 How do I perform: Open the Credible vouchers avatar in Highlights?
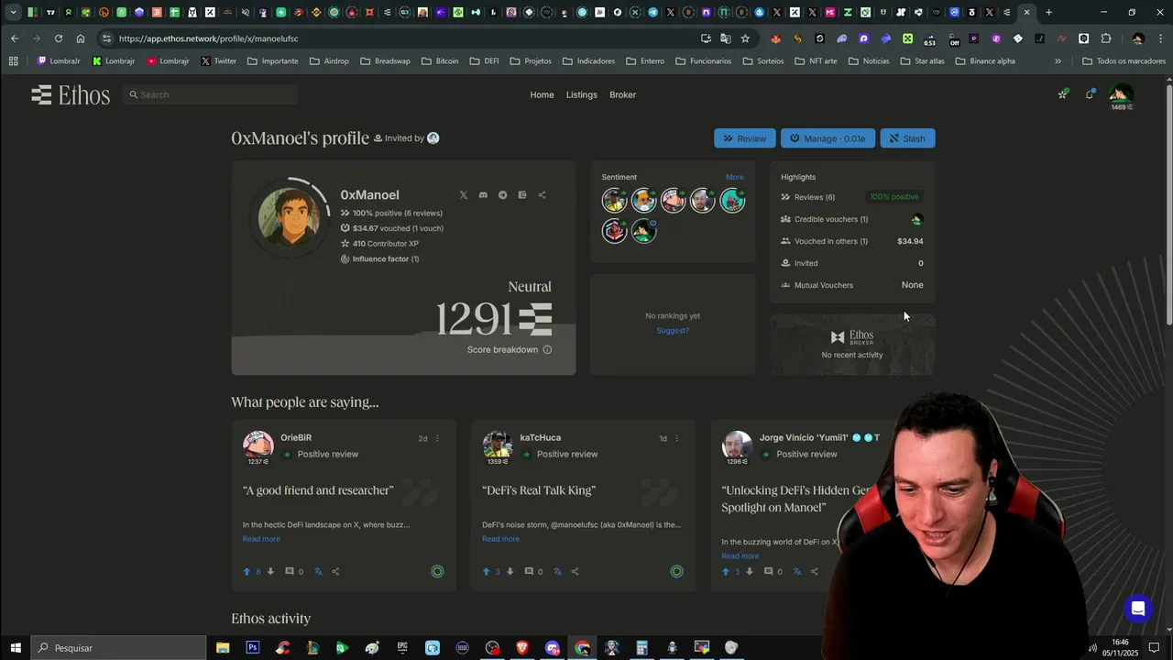[x=916, y=219]
